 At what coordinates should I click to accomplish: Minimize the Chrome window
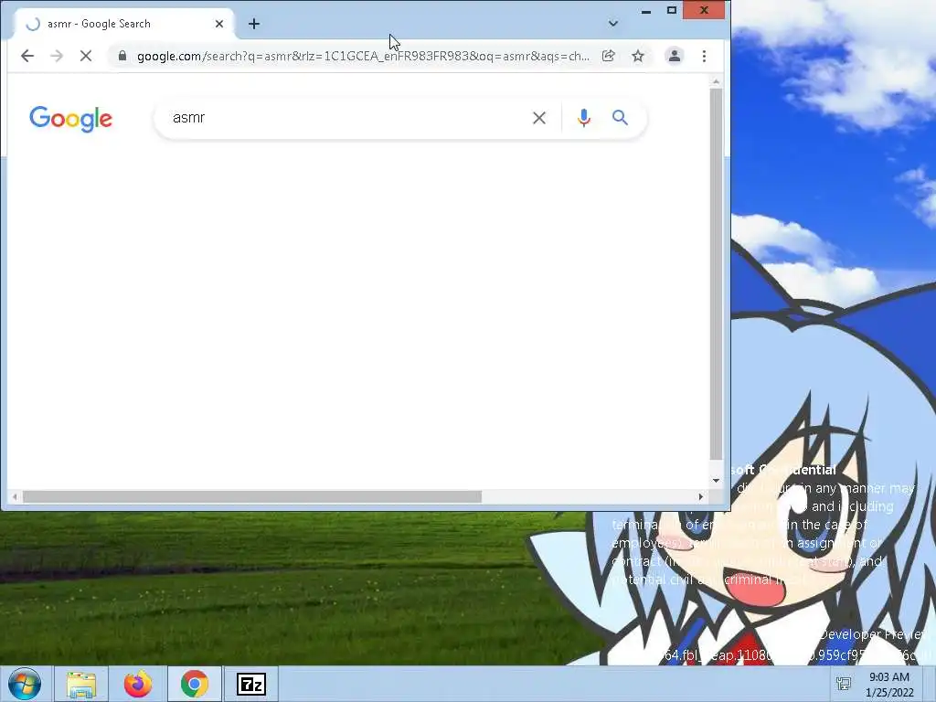[646, 11]
